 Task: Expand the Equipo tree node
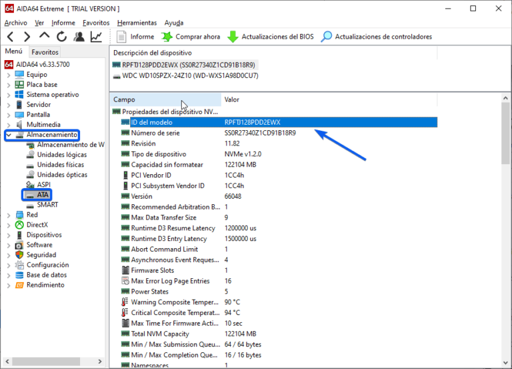9,75
